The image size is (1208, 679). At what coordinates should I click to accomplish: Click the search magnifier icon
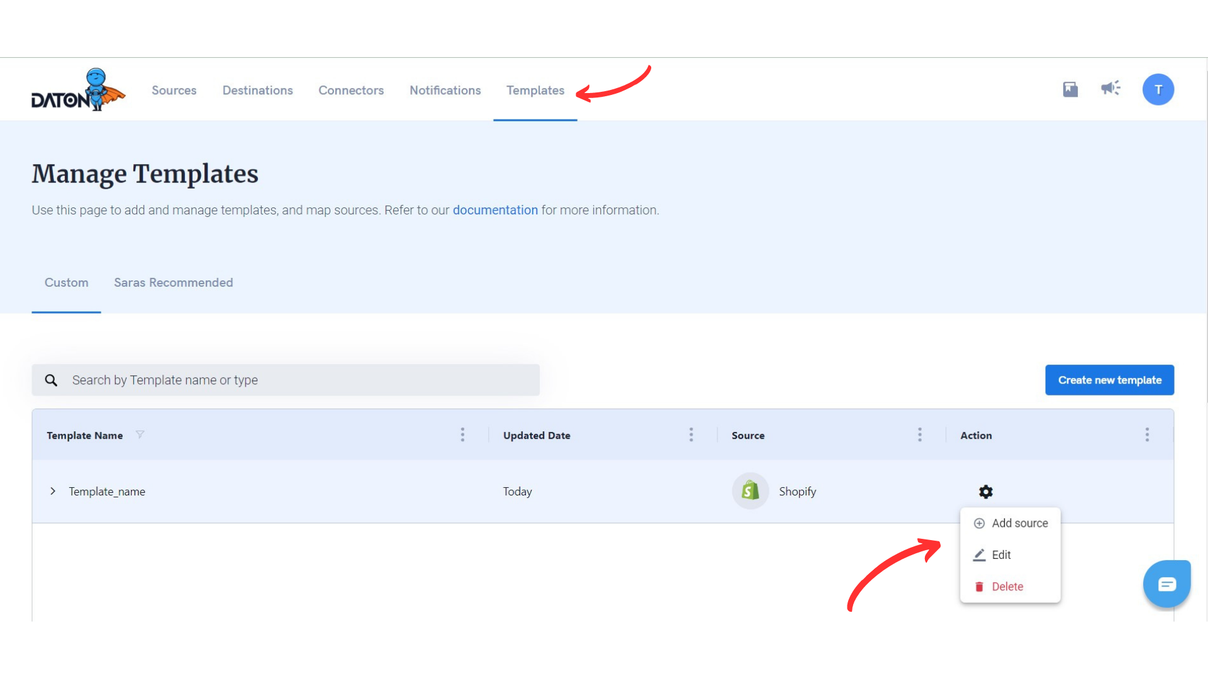point(51,380)
